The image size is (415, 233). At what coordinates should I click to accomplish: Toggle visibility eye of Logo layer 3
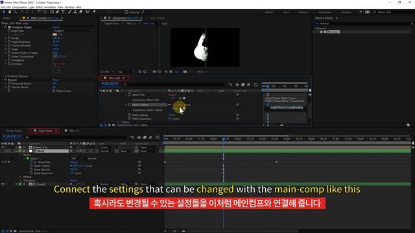pos(3,184)
